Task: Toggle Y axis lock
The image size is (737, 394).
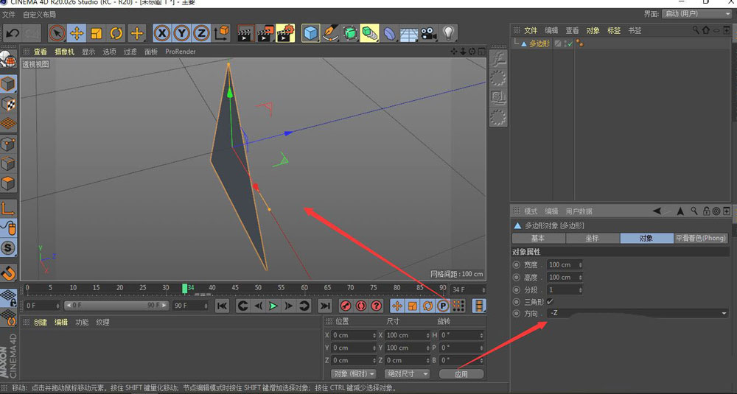Action: [181, 33]
